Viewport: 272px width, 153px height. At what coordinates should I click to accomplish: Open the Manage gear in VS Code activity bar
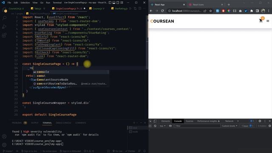pyautogui.click(x=4, y=144)
